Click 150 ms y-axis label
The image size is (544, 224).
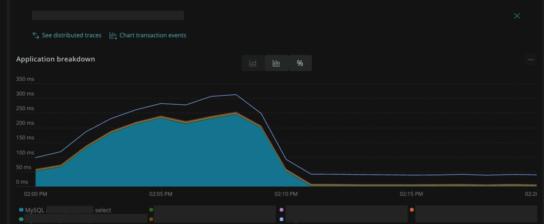pyautogui.click(x=25, y=137)
